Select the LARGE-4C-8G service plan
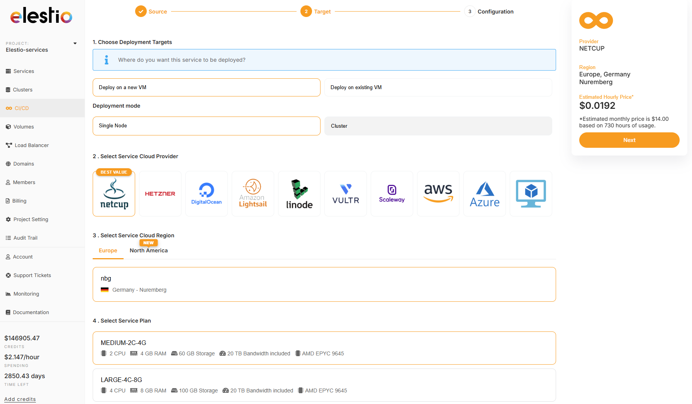The width and height of the screenshot is (692, 404). 324,385
